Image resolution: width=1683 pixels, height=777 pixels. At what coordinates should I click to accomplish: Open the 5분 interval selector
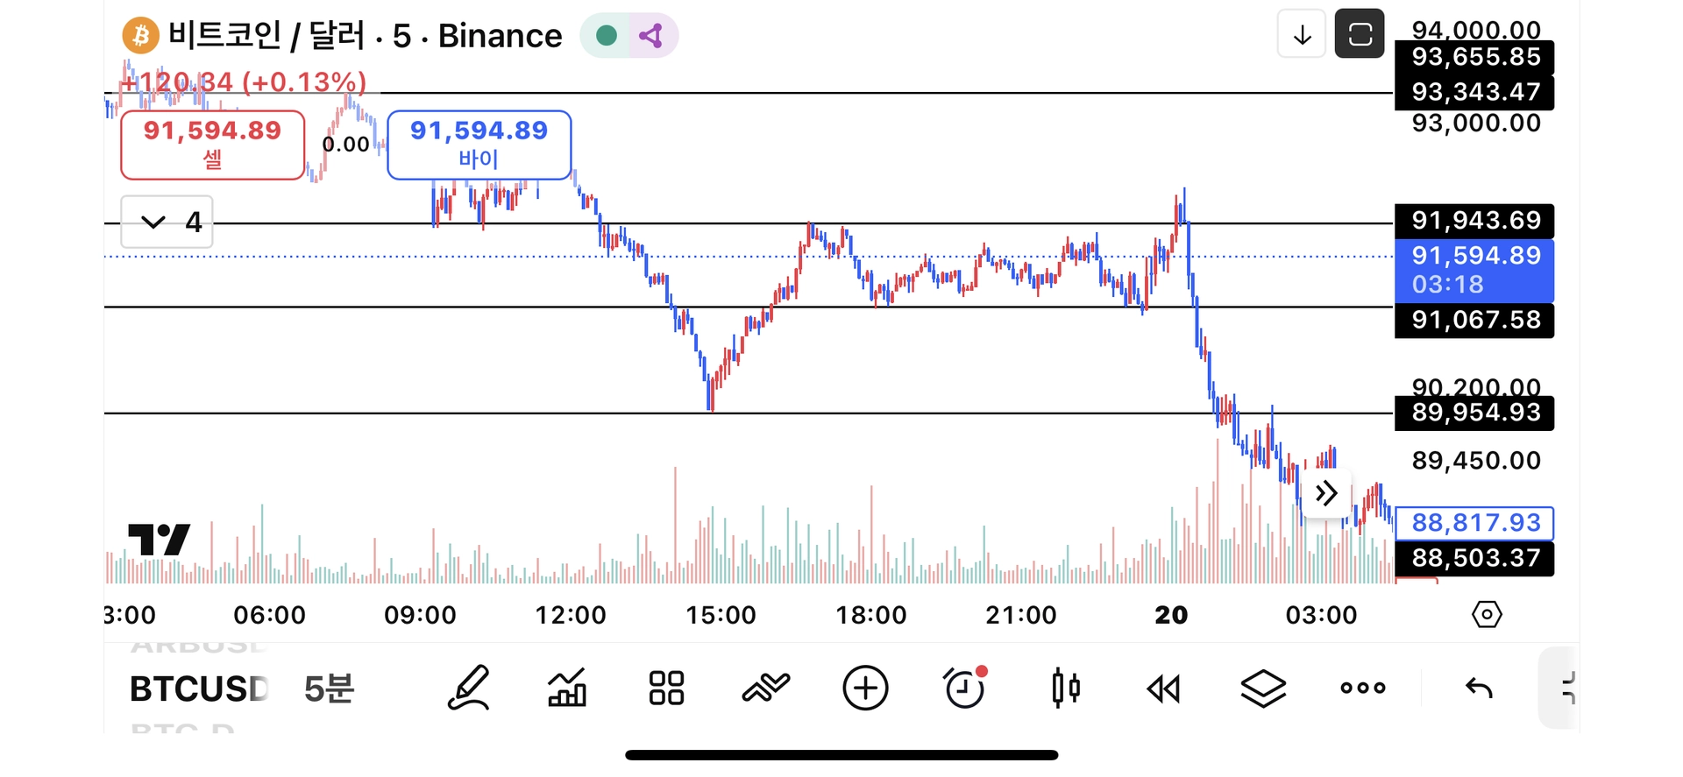329,689
